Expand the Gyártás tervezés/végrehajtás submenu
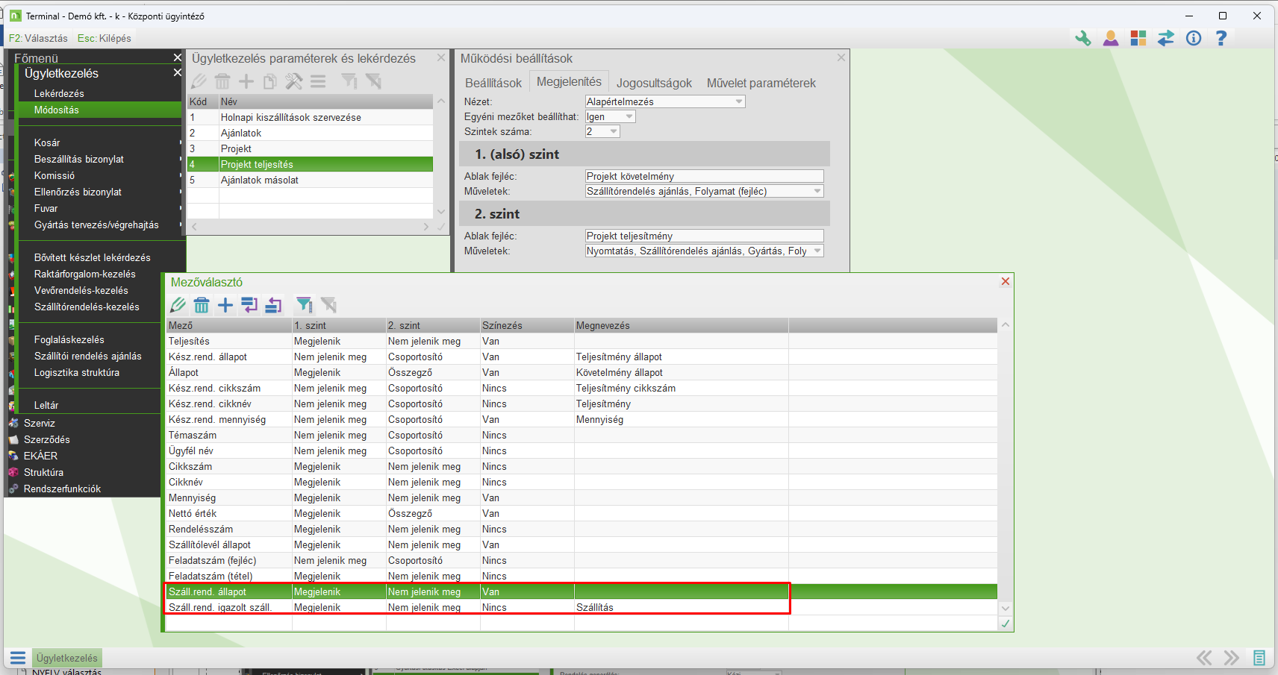Screen dimensions: 1278x675 [181, 225]
